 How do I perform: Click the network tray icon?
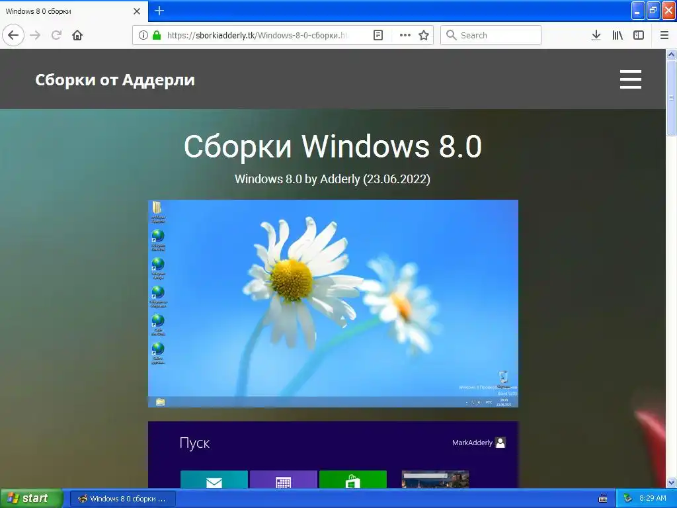(627, 499)
